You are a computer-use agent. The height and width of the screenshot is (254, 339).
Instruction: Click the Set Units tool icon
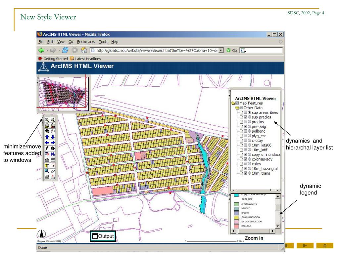coord(53,160)
